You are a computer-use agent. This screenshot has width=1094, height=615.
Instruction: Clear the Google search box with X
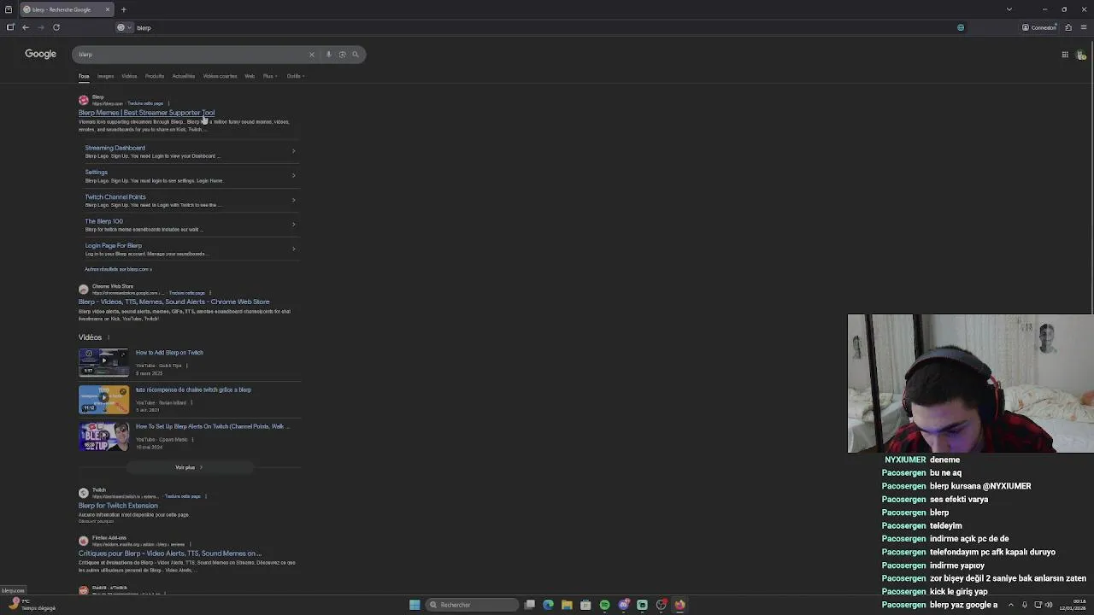click(x=312, y=55)
